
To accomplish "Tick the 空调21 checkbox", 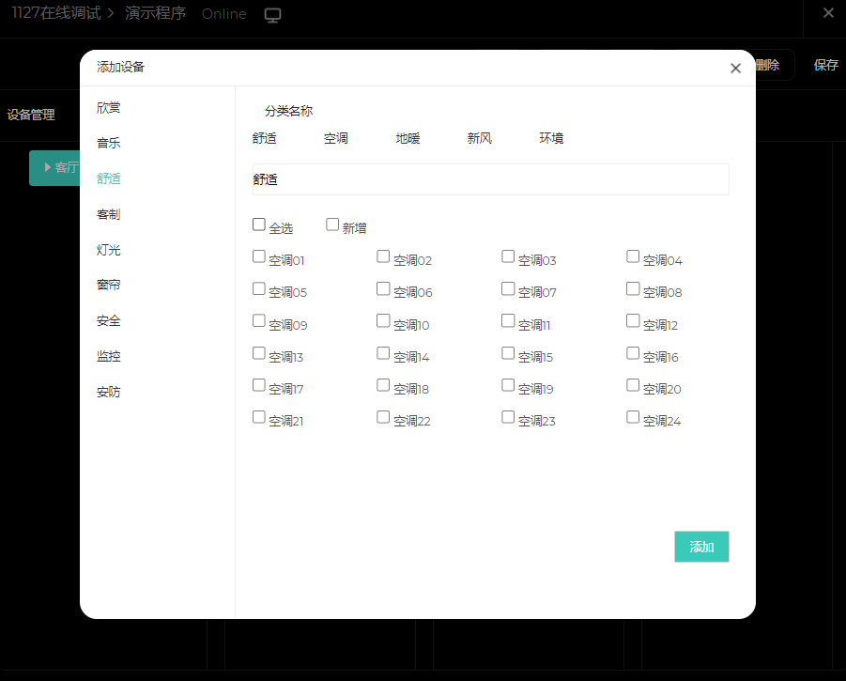I will point(259,417).
